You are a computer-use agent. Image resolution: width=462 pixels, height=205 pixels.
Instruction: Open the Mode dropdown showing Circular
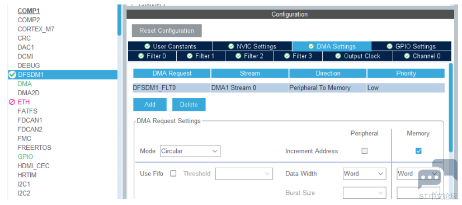190,151
